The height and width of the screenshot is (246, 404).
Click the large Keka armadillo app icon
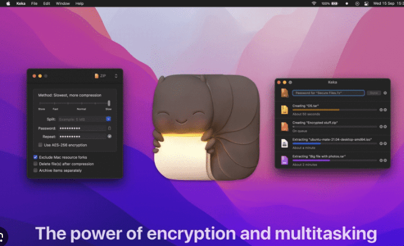(x=206, y=127)
